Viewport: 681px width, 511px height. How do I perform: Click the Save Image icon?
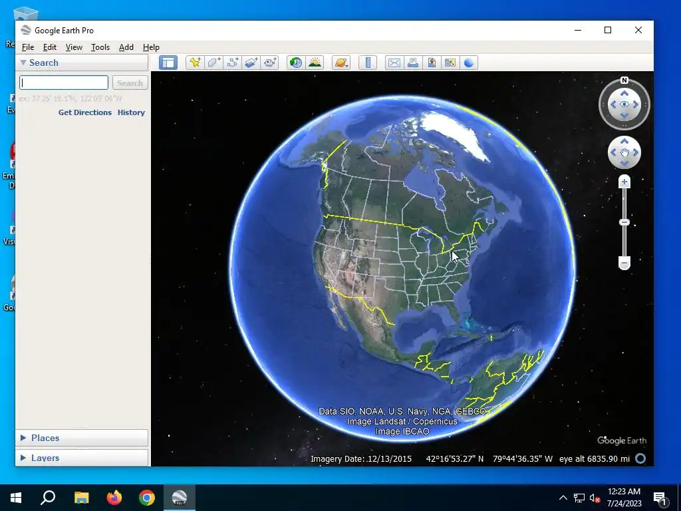click(x=431, y=63)
